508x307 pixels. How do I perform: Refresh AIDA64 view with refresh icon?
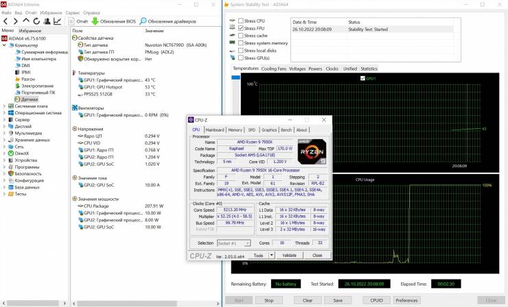(x=36, y=21)
